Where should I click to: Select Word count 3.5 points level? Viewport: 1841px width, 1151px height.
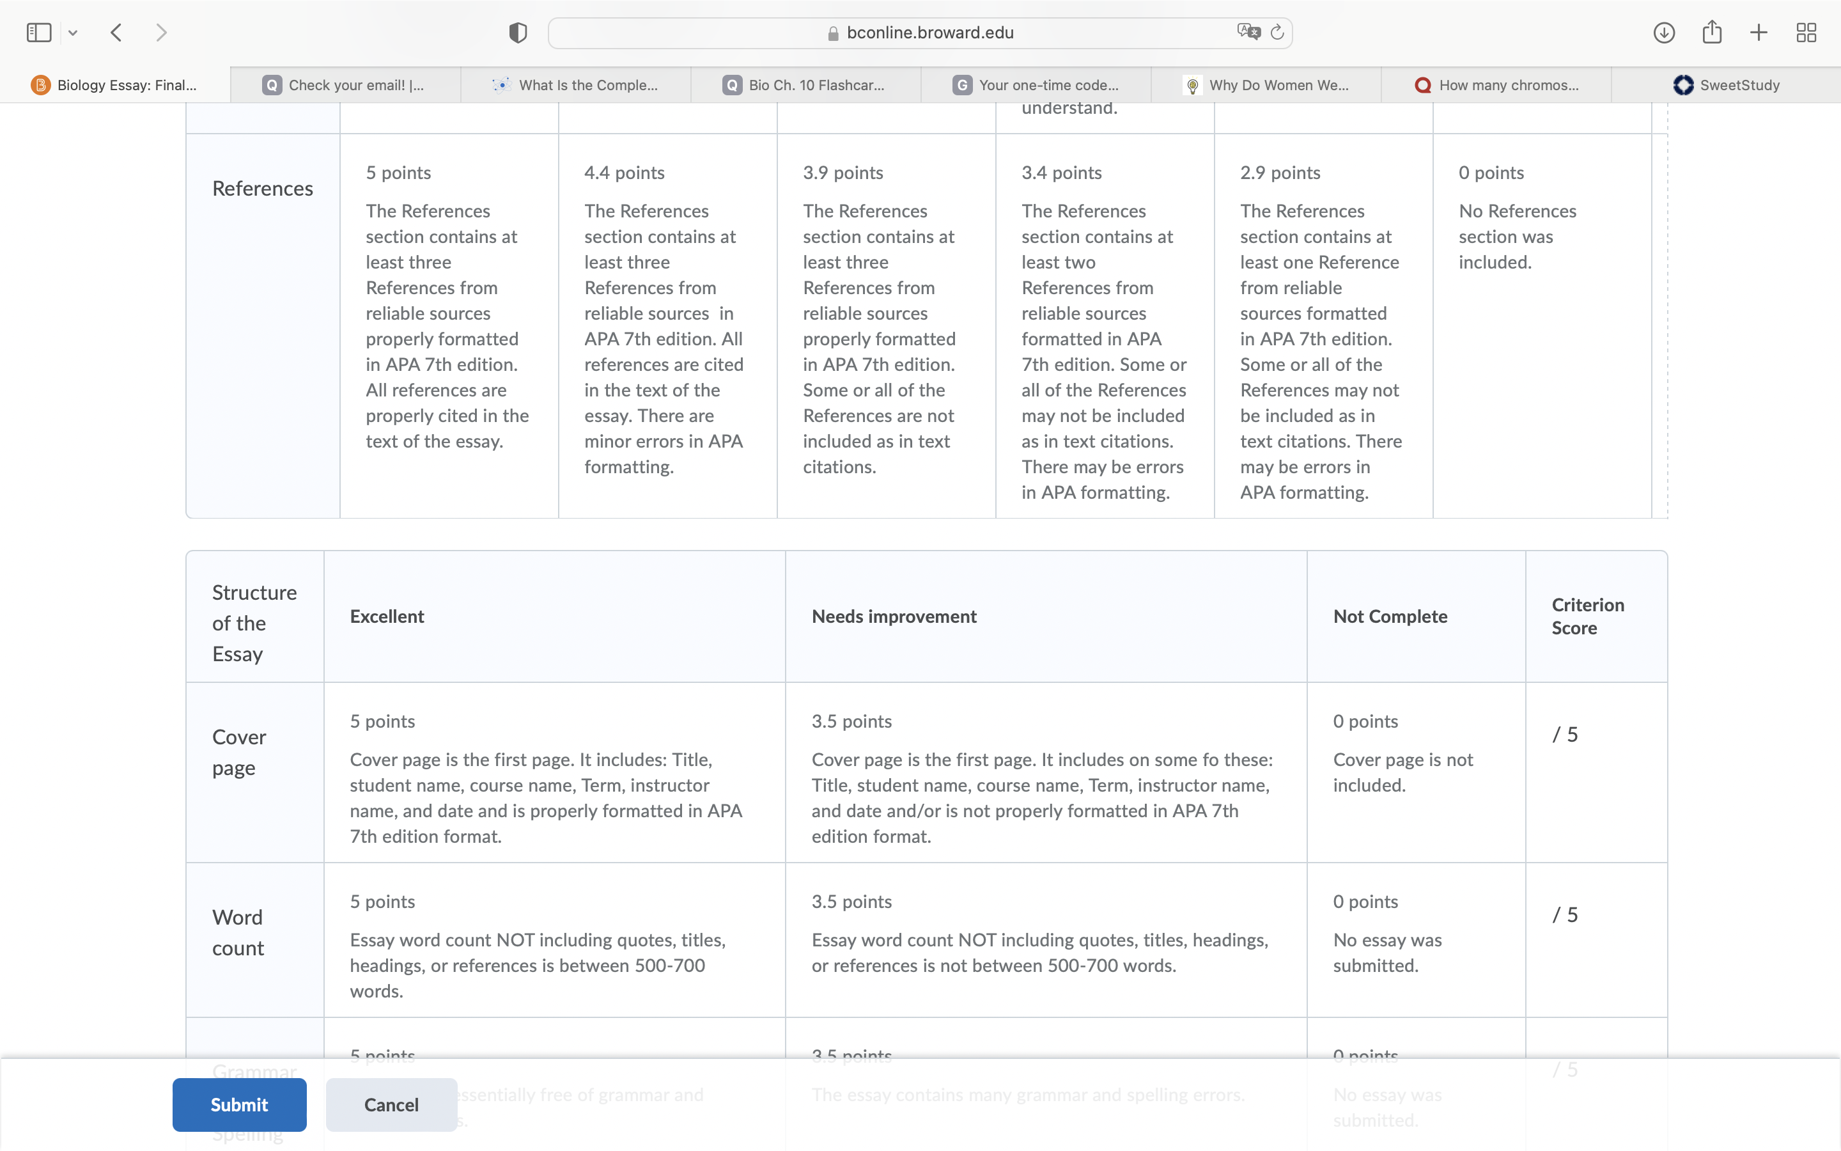(1046, 939)
